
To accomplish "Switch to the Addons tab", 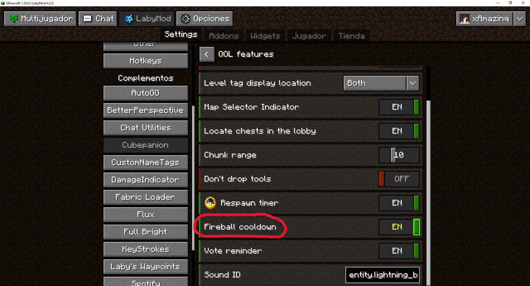I will click(224, 36).
